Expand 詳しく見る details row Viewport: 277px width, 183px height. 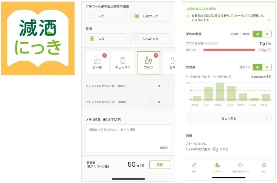pyautogui.click(x=228, y=118)
